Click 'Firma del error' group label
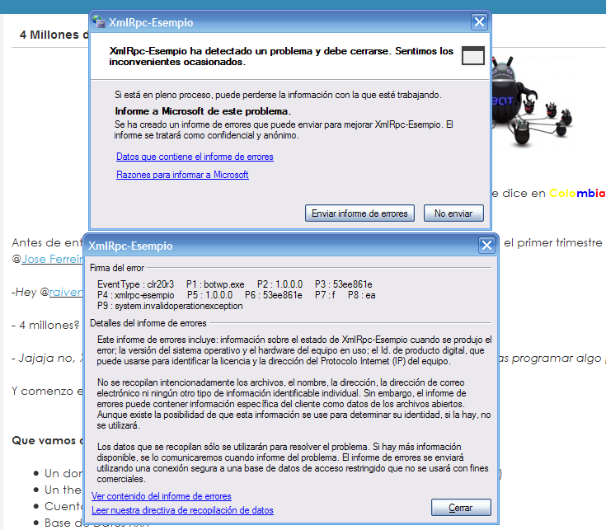The image size is (606, 530). pyautogui.click(x=117, y=268)
